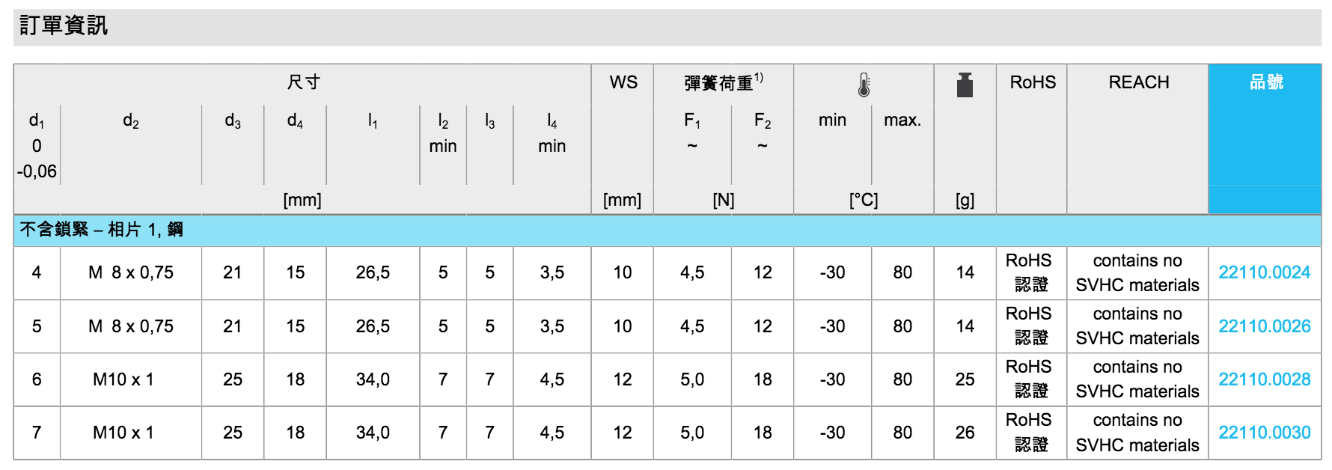Select the RoHS column header

pyautogui.click(x=1032, y=82)
